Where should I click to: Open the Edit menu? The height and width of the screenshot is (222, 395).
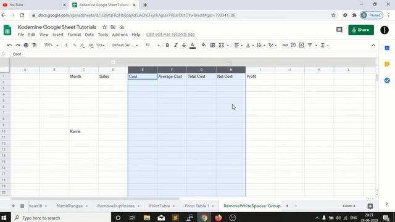(x=31, y=35)
